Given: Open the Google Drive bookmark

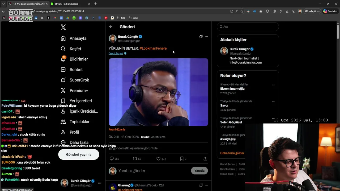Looking at the screenshot, I should (x=67, y=18).
